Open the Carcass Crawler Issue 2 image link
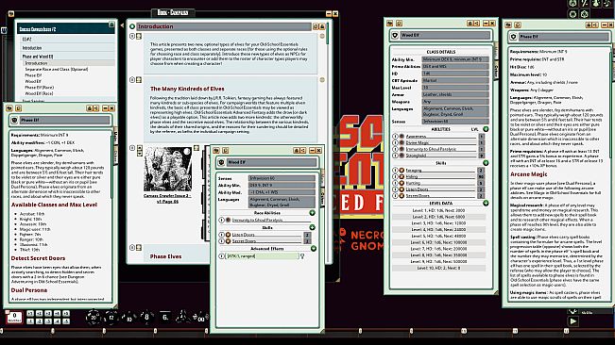The image size is (615, 345). coord(167,198)
